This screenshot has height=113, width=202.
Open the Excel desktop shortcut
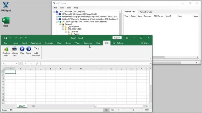pyautogui.click(x=6, y=22)
